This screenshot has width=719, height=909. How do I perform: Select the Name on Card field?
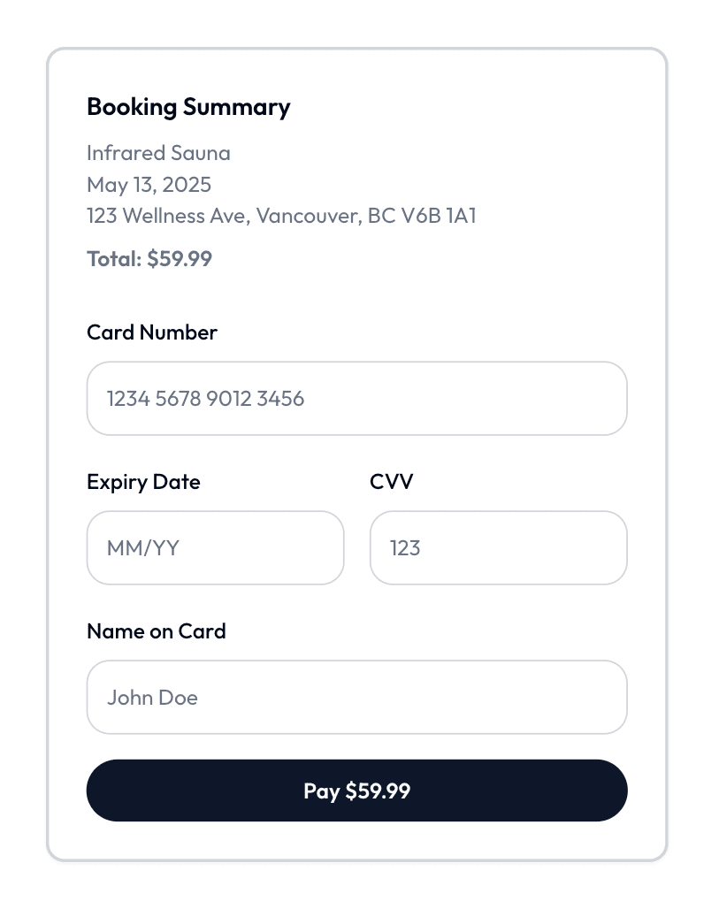(x=356, y=697)
